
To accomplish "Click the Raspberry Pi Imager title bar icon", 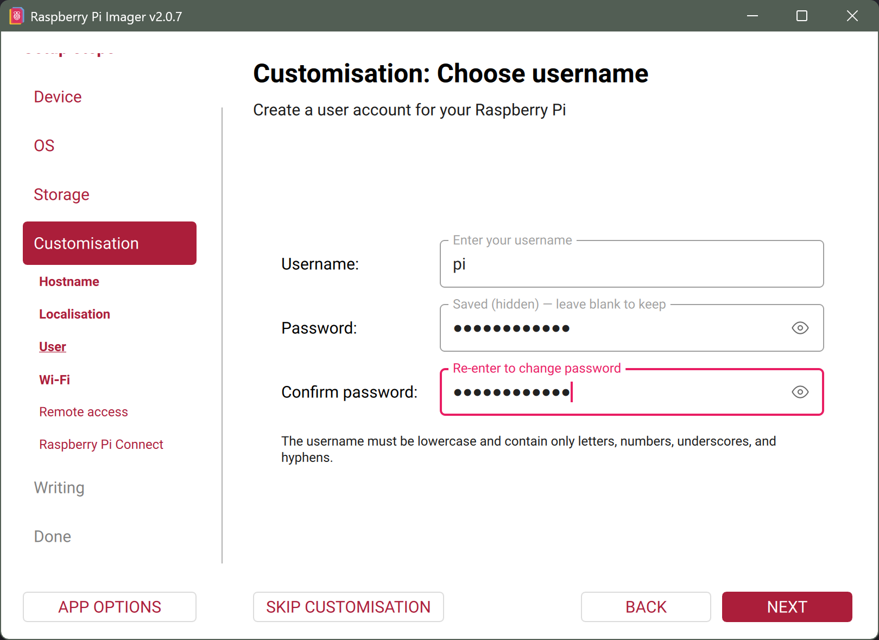I will (x=16, y=16).
